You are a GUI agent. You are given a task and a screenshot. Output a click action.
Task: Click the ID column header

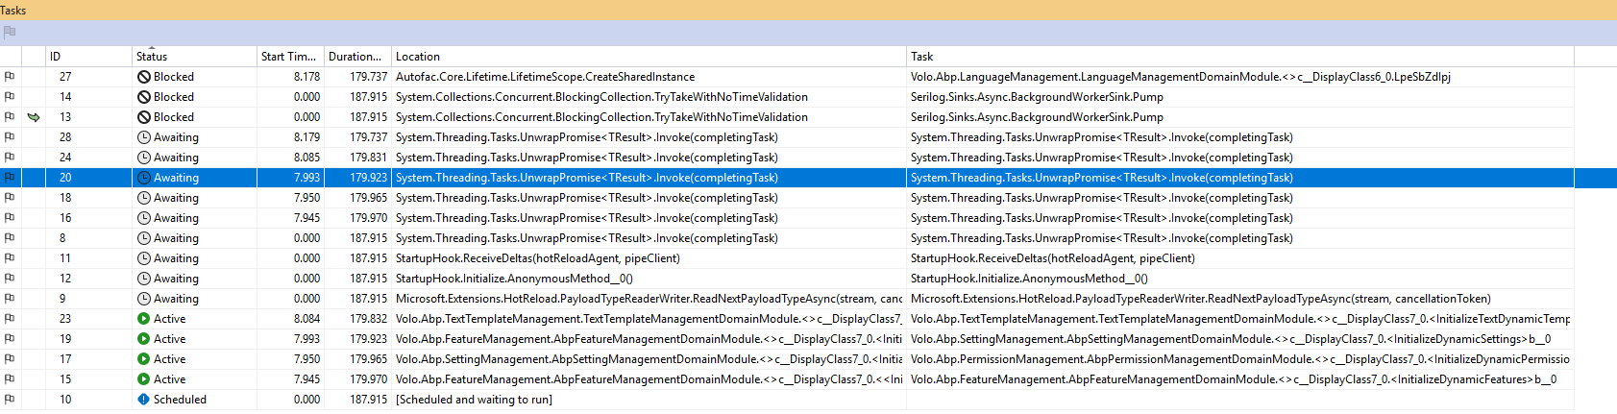tap(55, 57)
